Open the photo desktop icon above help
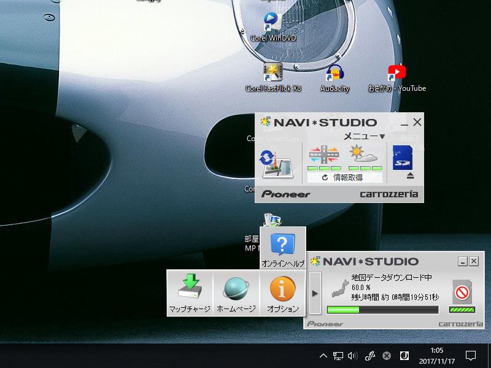Viewport: 491px width, 368px height. tap(272, 220)
